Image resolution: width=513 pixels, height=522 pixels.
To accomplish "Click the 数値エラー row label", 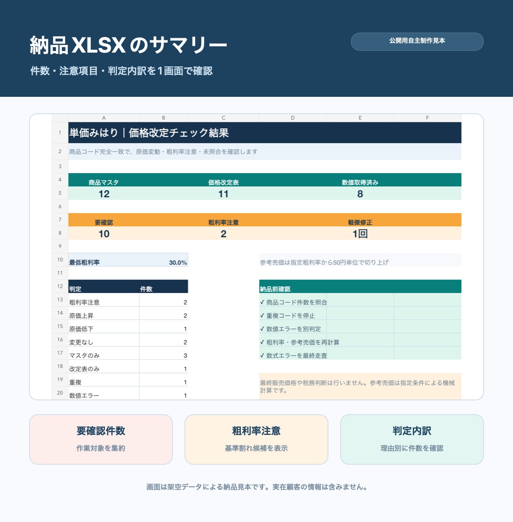I will point(84,396).
